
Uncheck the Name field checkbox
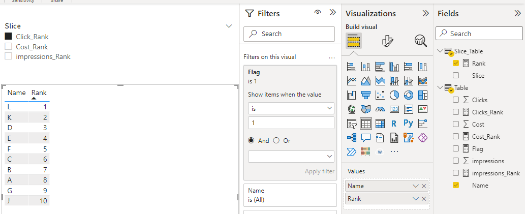pos(456,185)
